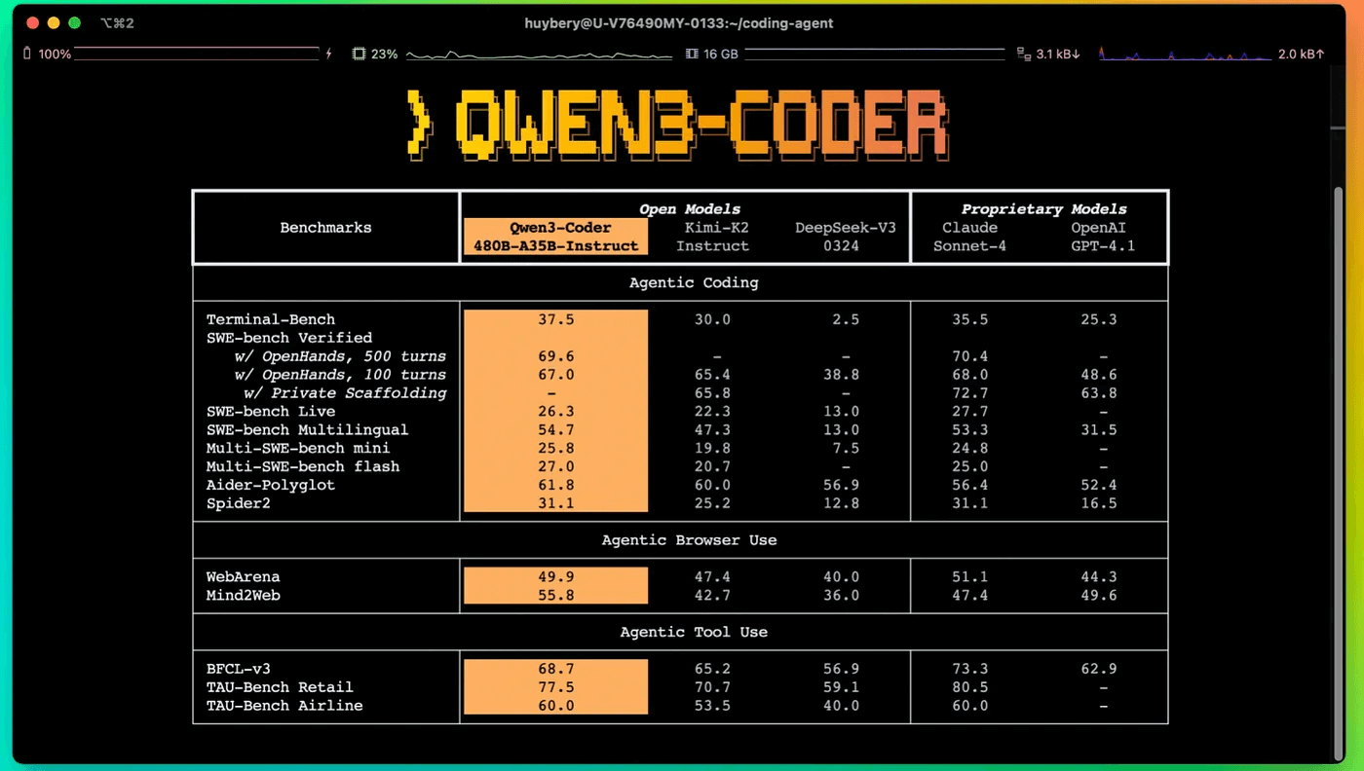
Task: Click the highlighted 61.8 Aider-Polyglot score
Action: (x=555, y=485)
